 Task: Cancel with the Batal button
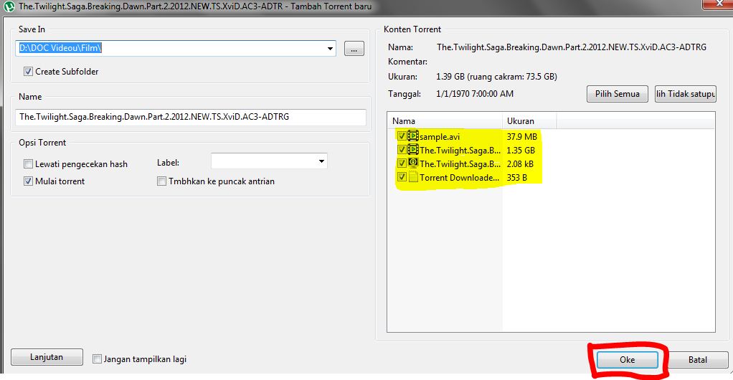coord(697,360)
